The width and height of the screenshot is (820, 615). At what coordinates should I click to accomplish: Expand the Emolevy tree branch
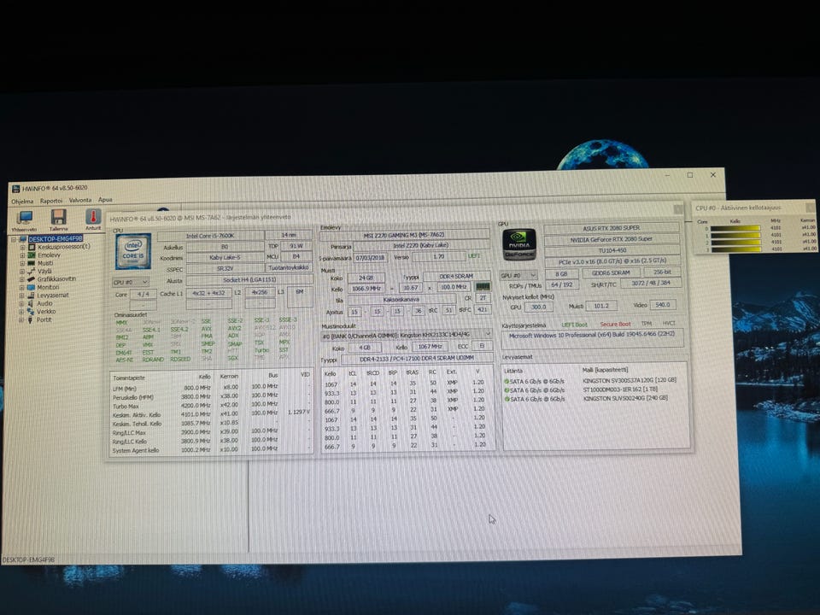click(x=22, y=255)
